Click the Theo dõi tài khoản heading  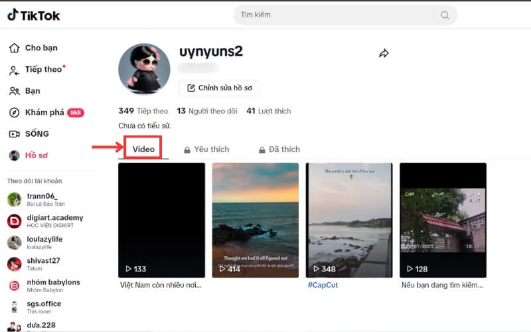tap(35, 181)
